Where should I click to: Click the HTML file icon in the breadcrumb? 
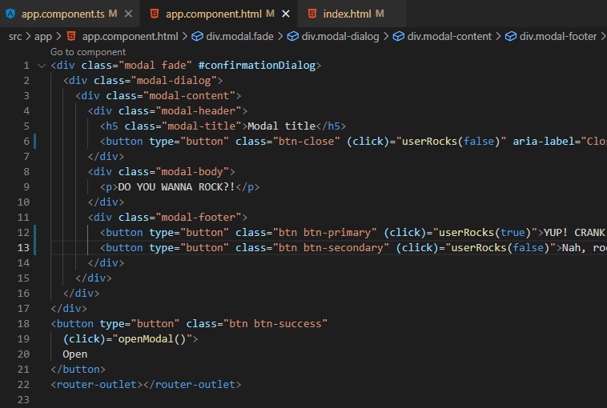click(x=71, y=36)
